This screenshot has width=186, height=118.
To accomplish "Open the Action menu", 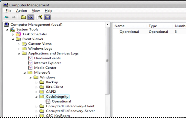I will tap(22, 11).
